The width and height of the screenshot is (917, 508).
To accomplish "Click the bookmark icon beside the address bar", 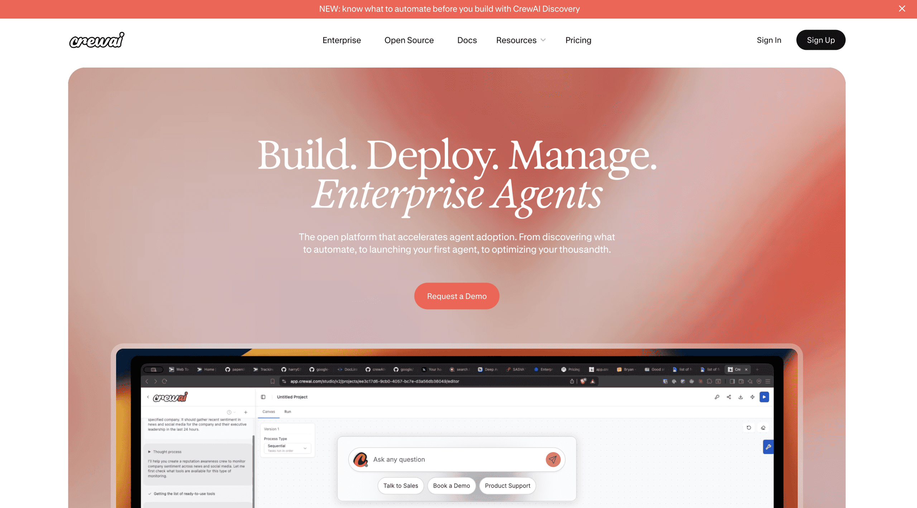I will (273, 381).
